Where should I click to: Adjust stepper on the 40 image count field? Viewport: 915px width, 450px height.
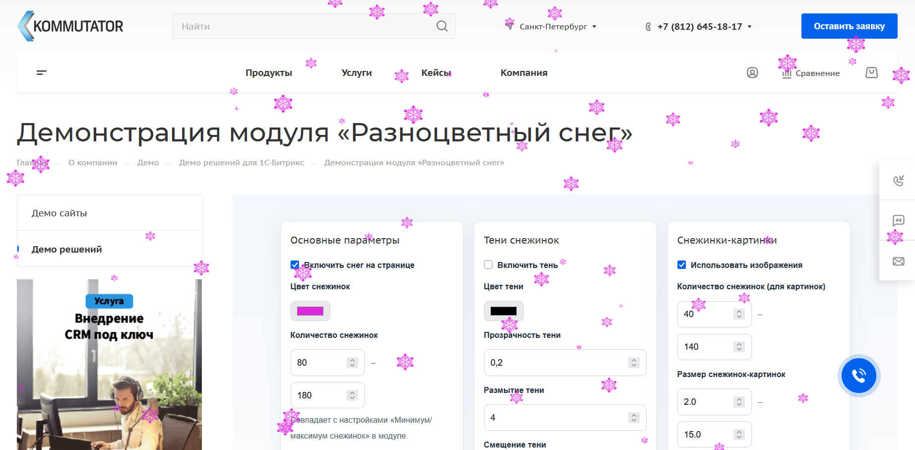point(739,314)
